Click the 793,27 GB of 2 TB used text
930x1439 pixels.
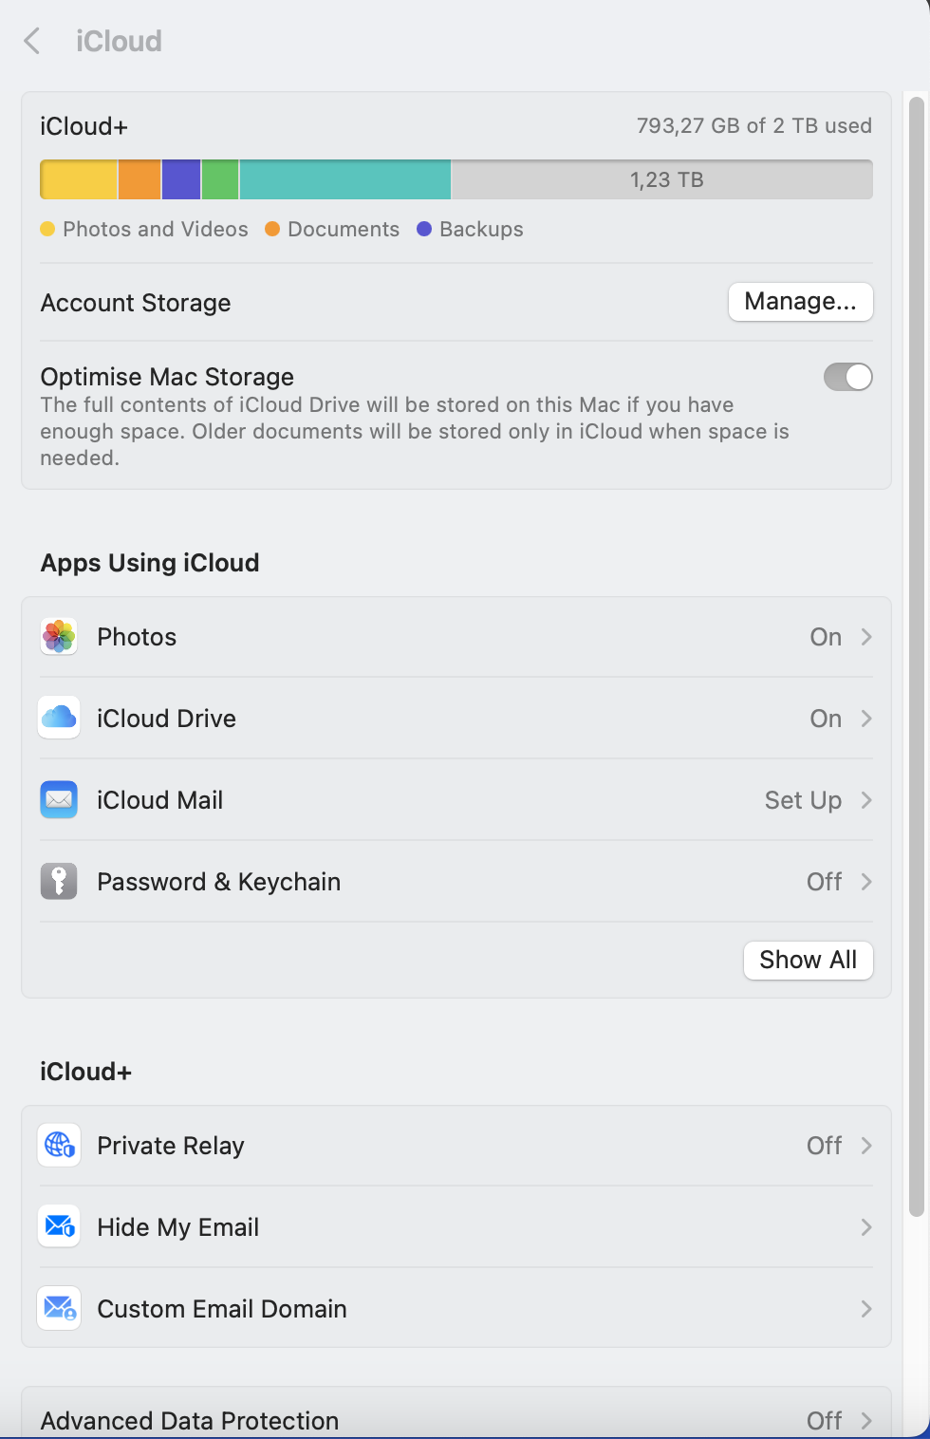[x=753, y=125]
